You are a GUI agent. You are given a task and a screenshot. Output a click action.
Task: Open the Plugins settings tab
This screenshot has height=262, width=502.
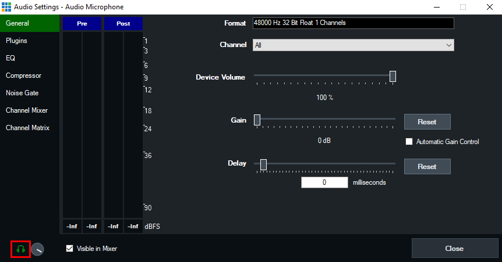[x=16, y=41]
